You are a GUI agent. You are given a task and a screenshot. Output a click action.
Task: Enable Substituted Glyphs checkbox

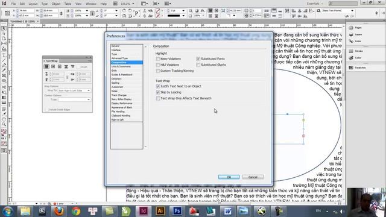(x=198, y=64)
